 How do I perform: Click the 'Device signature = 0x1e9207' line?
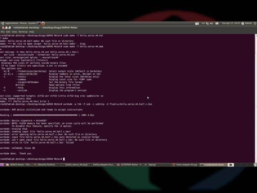[x=23, y=121]
